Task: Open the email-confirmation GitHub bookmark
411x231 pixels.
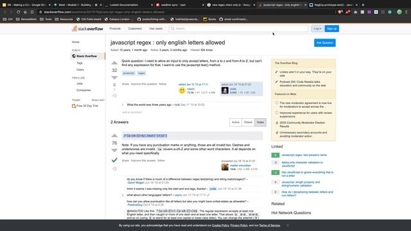Action: pos(234,19)
